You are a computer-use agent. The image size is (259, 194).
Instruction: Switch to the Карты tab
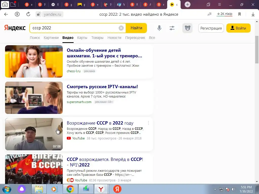82,38
